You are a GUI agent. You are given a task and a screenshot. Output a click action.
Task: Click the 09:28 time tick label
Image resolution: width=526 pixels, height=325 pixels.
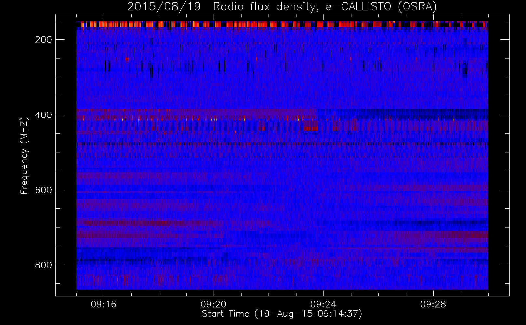click(433, 305)
